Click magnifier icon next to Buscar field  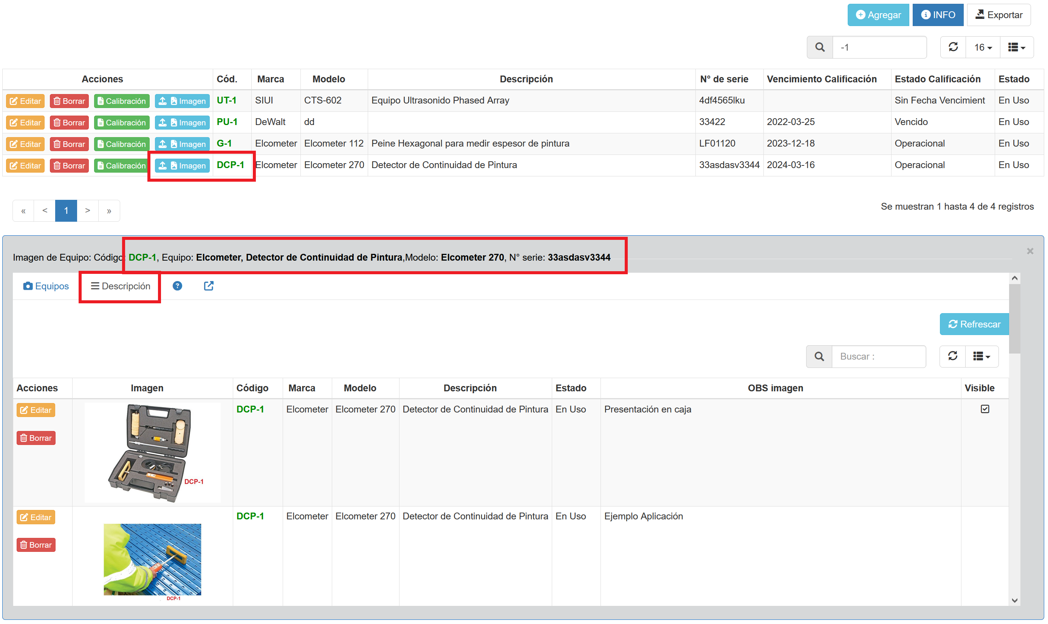click(819, 356)
